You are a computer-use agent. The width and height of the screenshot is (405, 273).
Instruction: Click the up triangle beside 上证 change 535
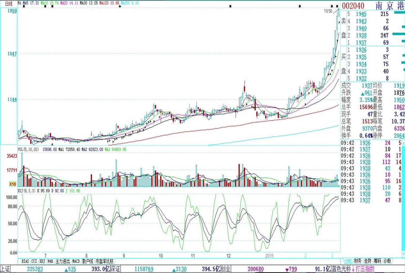(x=66, y=270)
